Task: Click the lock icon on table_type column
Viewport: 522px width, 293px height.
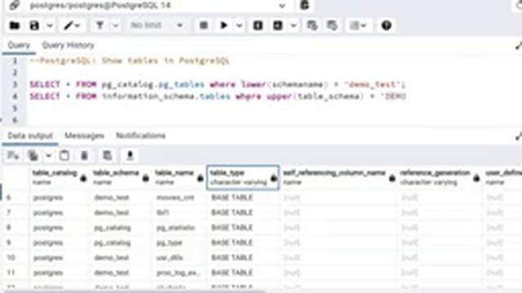Action: coord(274,178)
